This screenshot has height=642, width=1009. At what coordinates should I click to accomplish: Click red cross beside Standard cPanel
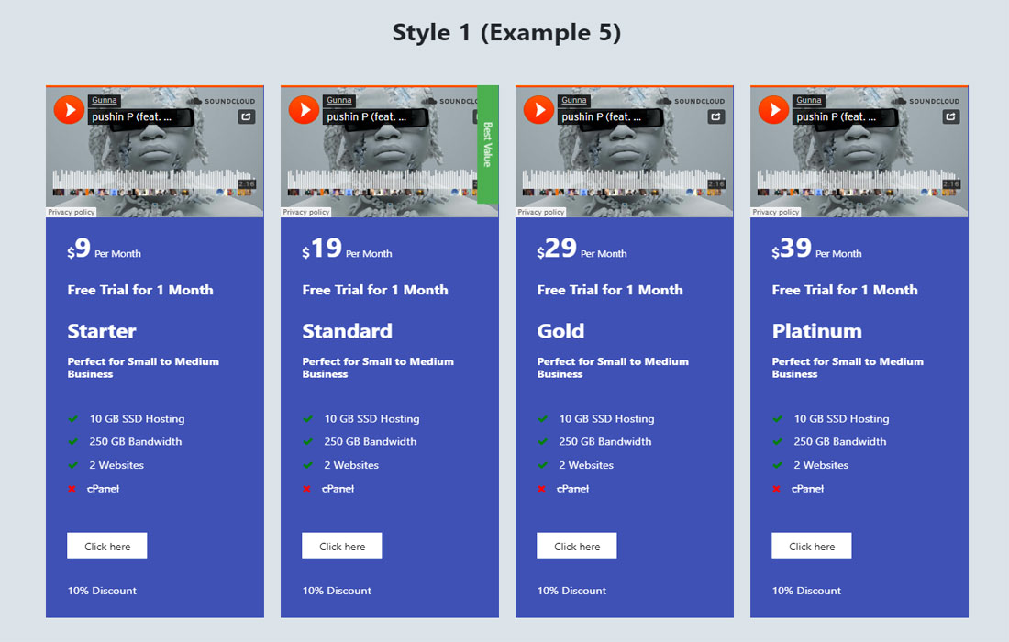coord(306,489)
